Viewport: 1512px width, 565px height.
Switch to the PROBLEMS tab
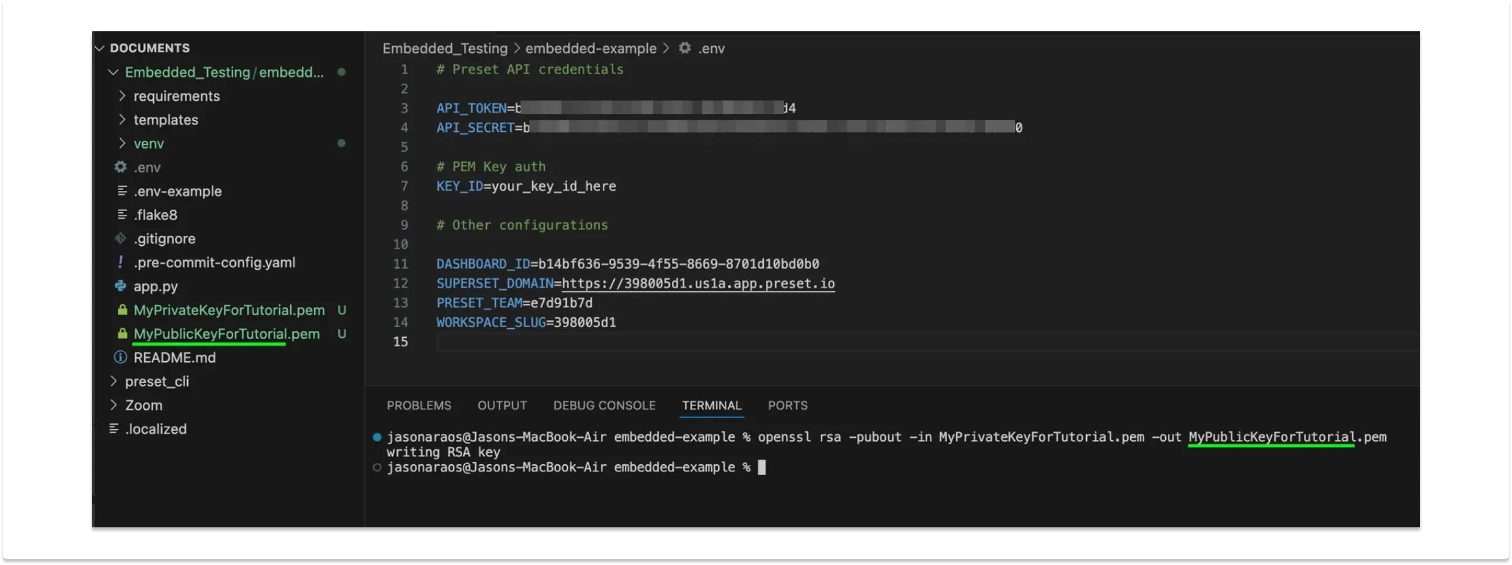click(x=418, y=406)
